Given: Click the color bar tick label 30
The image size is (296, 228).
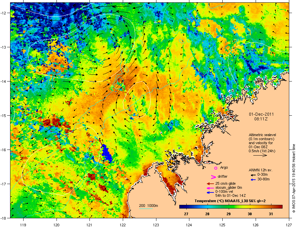Looking at the screenshot, I should [250, 214].
